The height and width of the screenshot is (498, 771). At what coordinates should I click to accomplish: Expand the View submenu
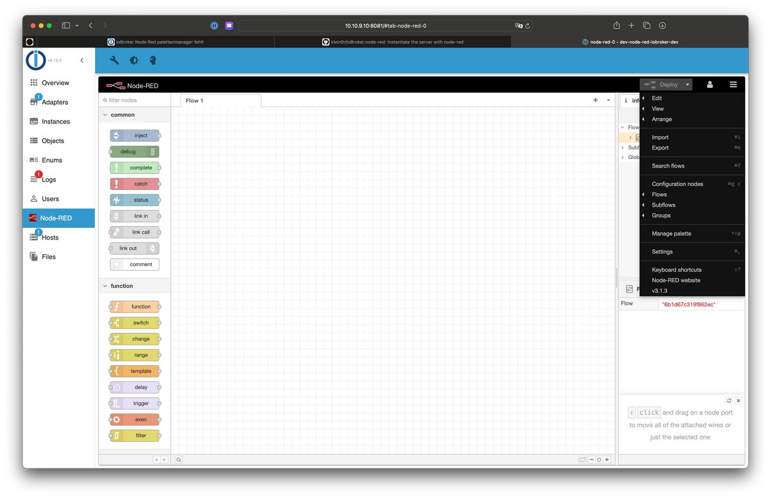693,108
